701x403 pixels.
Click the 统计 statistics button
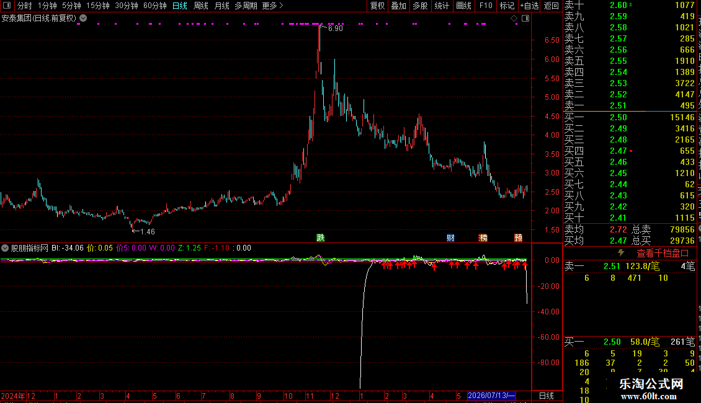[442, 6]
